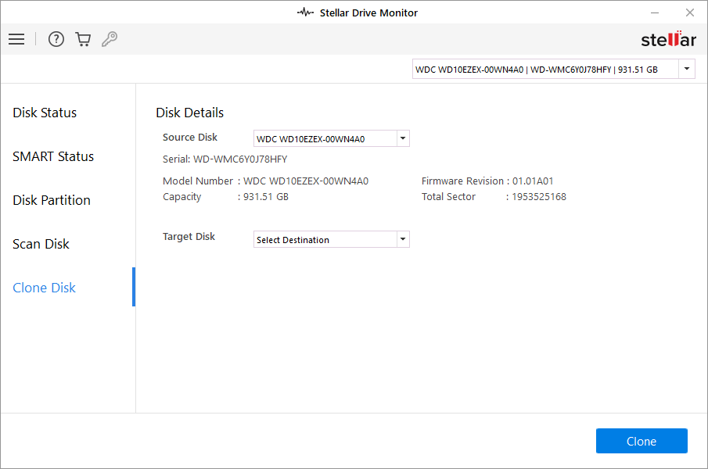Screen dimensions: 708x469
Task: Minimize the Stellar Drive Monitor window
Action: pos(654,13)
